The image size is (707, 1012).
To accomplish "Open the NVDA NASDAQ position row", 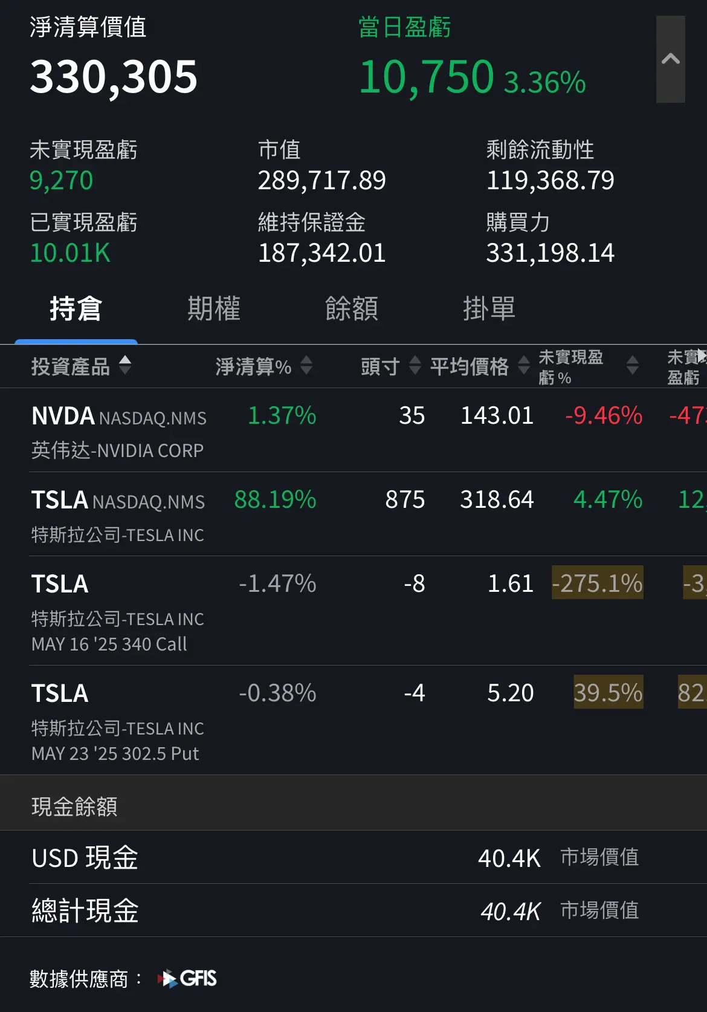I will tap(353, 430).
